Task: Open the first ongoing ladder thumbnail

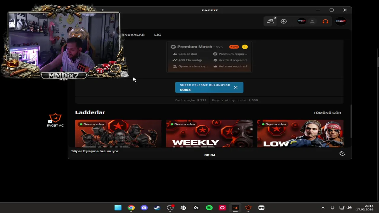Action: [118, 133]
